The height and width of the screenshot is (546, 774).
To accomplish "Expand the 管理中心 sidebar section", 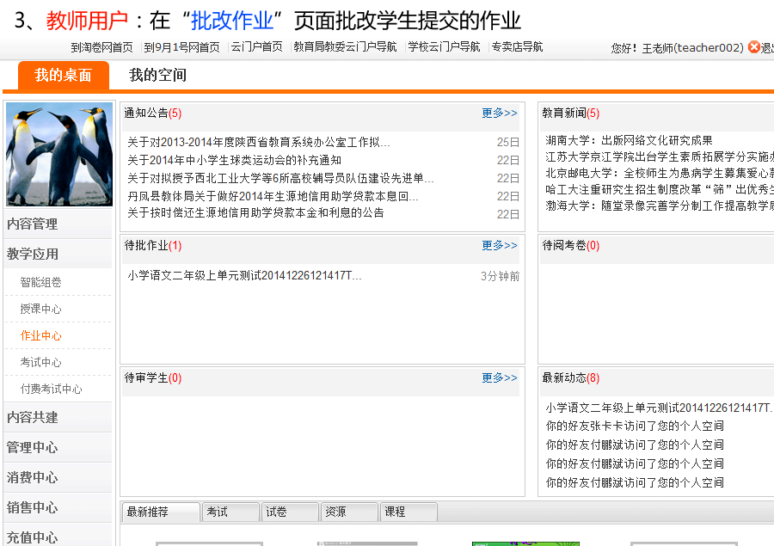I will 33,448.
